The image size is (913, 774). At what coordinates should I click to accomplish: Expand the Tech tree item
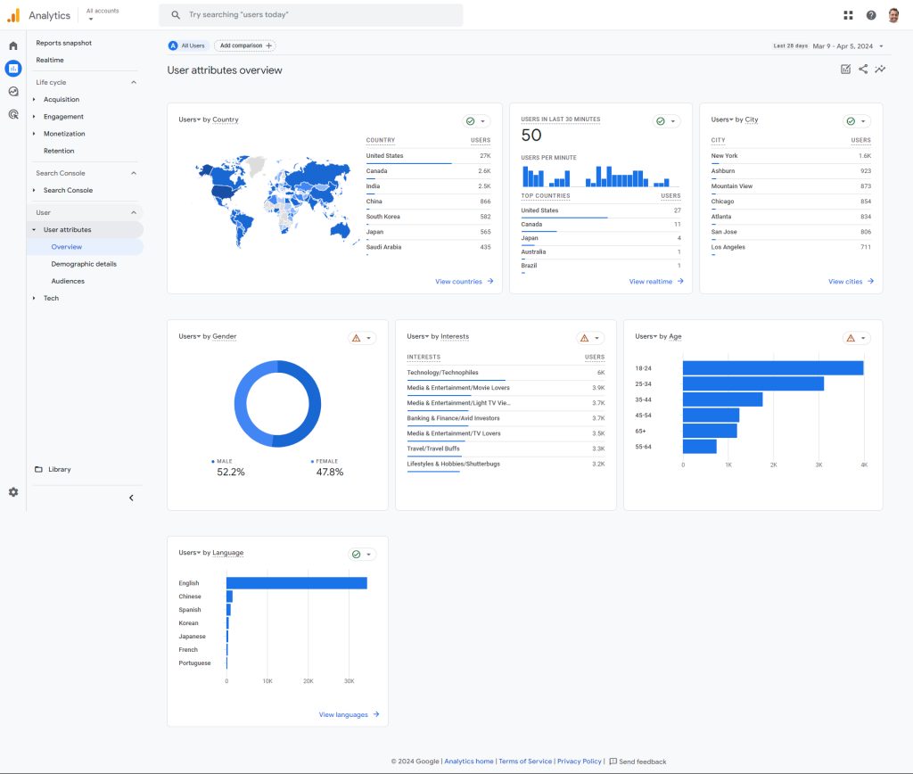(x=34, y=298)
